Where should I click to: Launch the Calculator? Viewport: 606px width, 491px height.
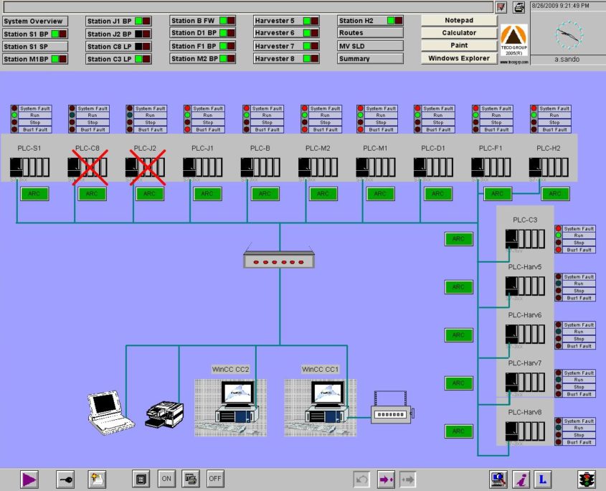(458, 32)
